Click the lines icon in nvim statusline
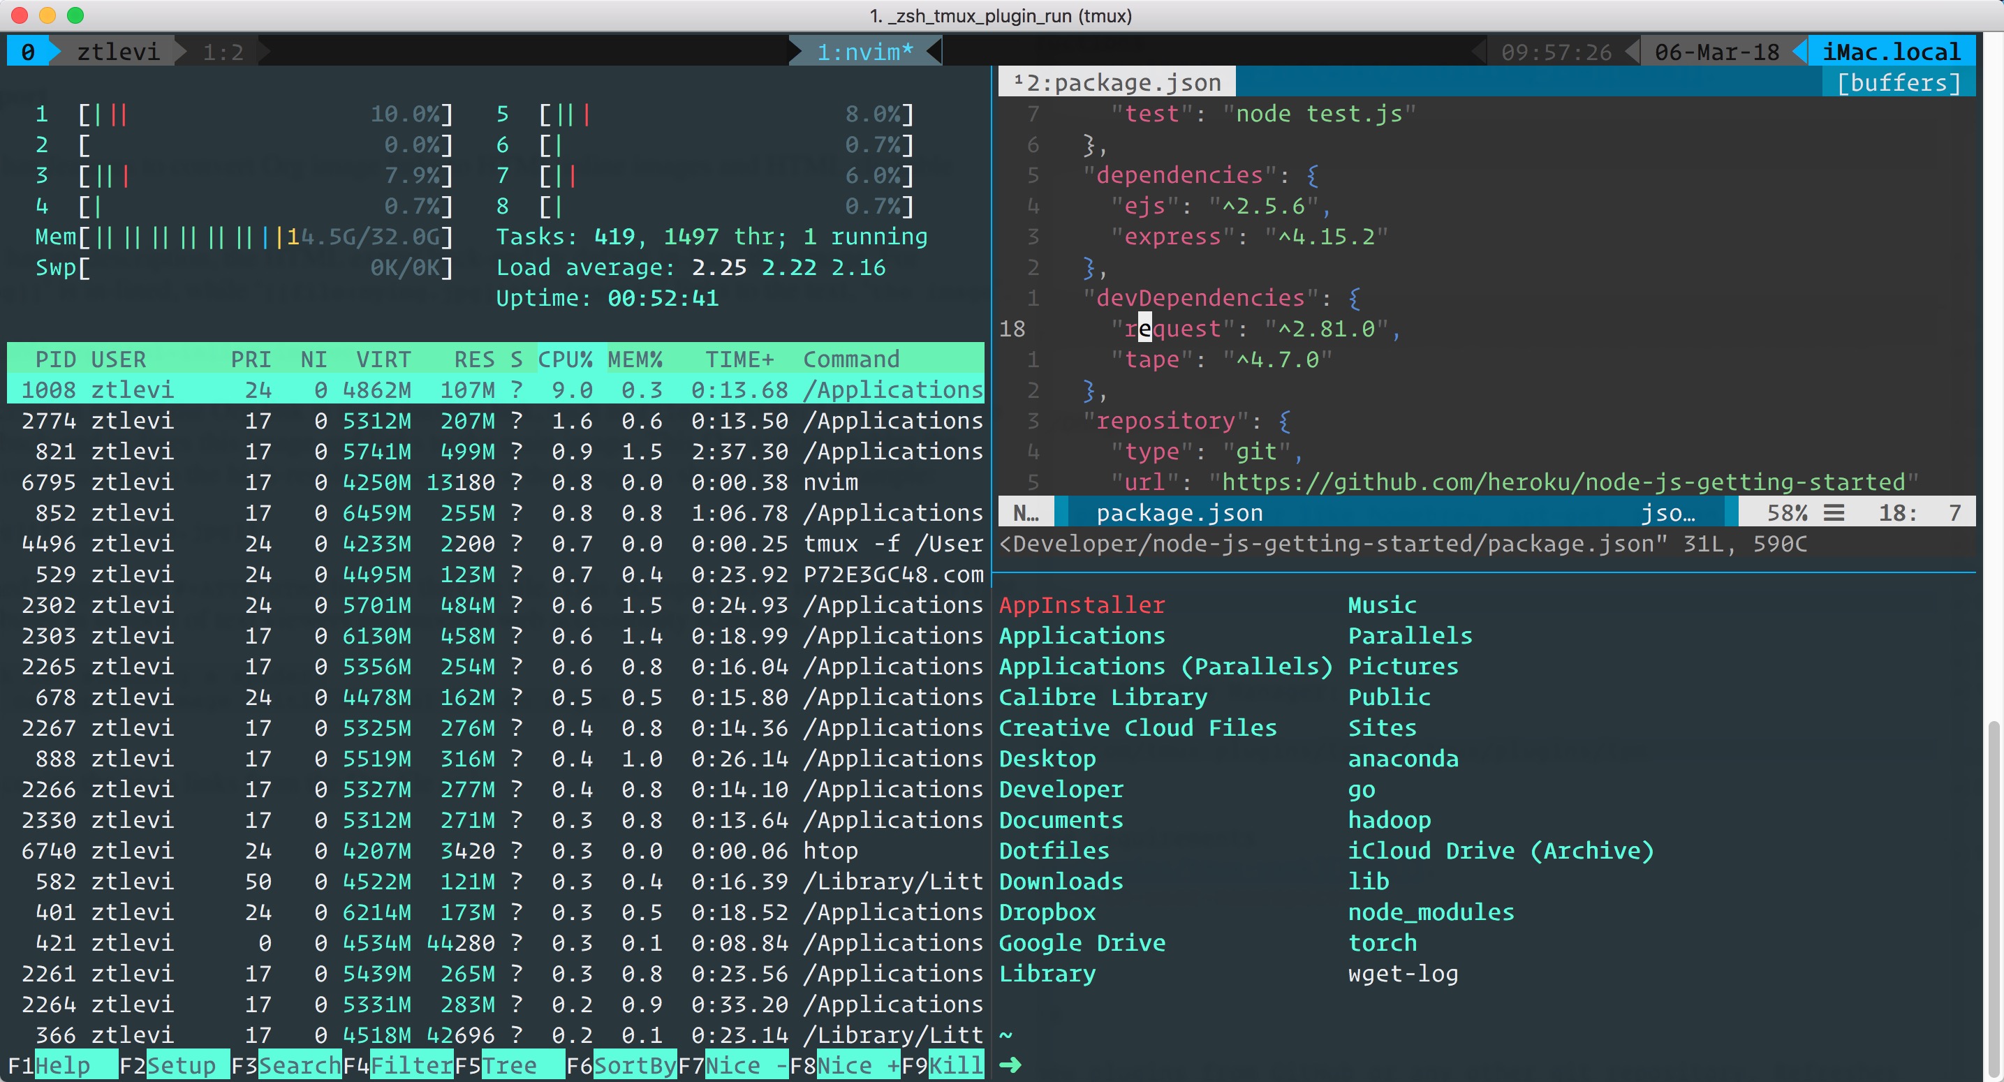The image size is (2004, 1082). 1834,513
